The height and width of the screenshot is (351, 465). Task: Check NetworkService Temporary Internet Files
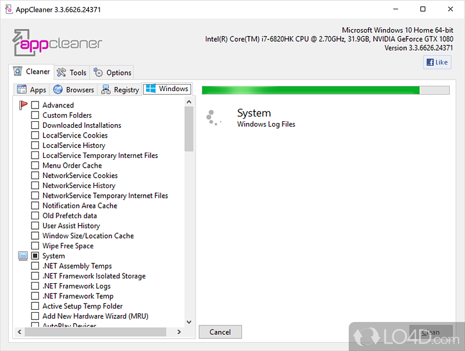(x=35, y=196)
